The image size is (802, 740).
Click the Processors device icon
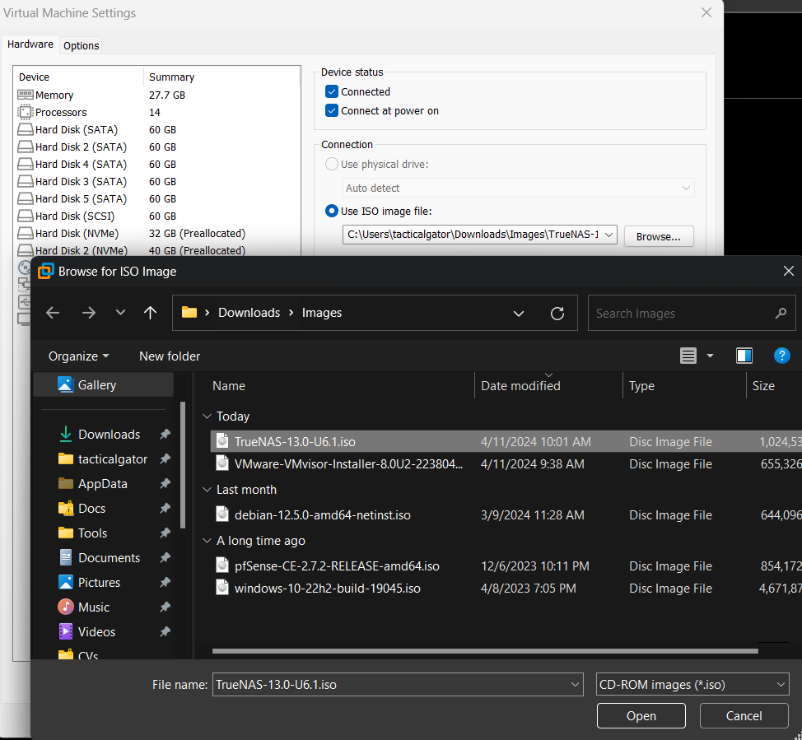(x=25, y=112)
